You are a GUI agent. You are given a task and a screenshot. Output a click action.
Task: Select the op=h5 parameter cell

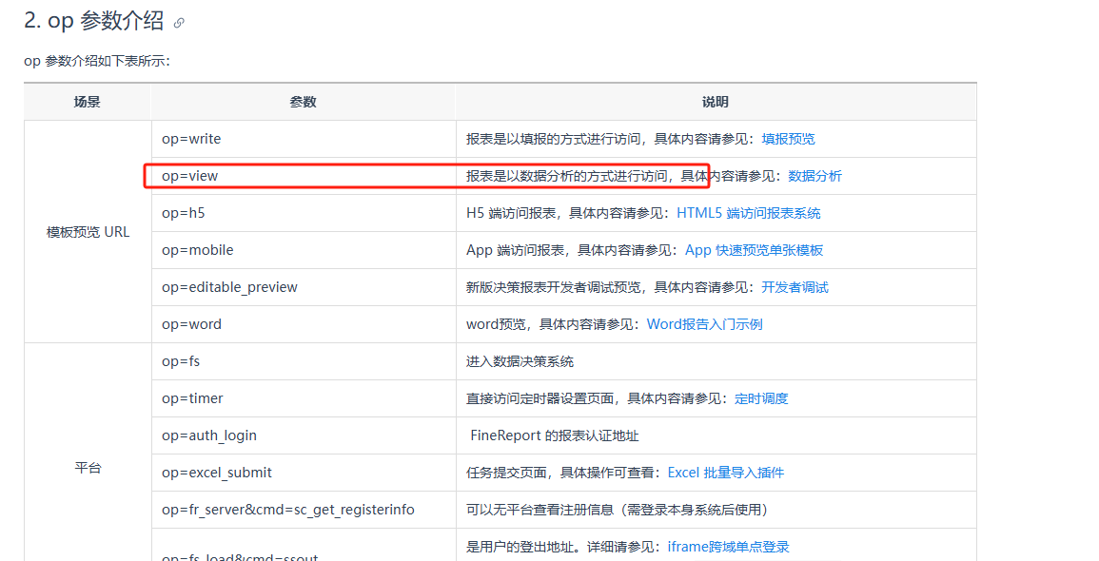click(304, 213)
